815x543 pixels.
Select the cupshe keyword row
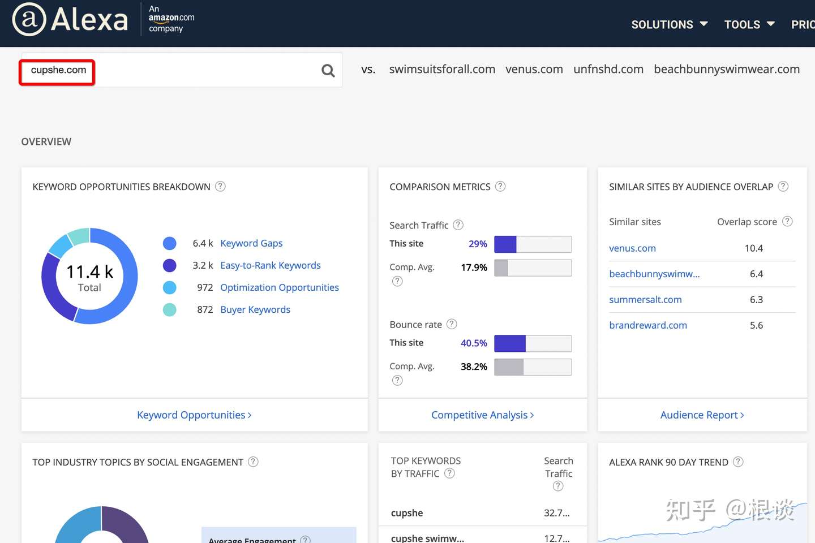click(482, 513)
